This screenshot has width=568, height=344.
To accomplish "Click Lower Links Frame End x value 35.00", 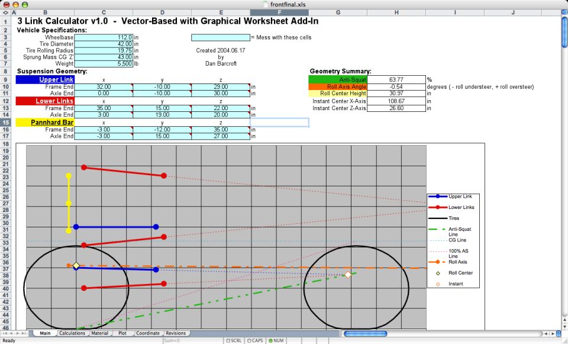I will 104,108.
